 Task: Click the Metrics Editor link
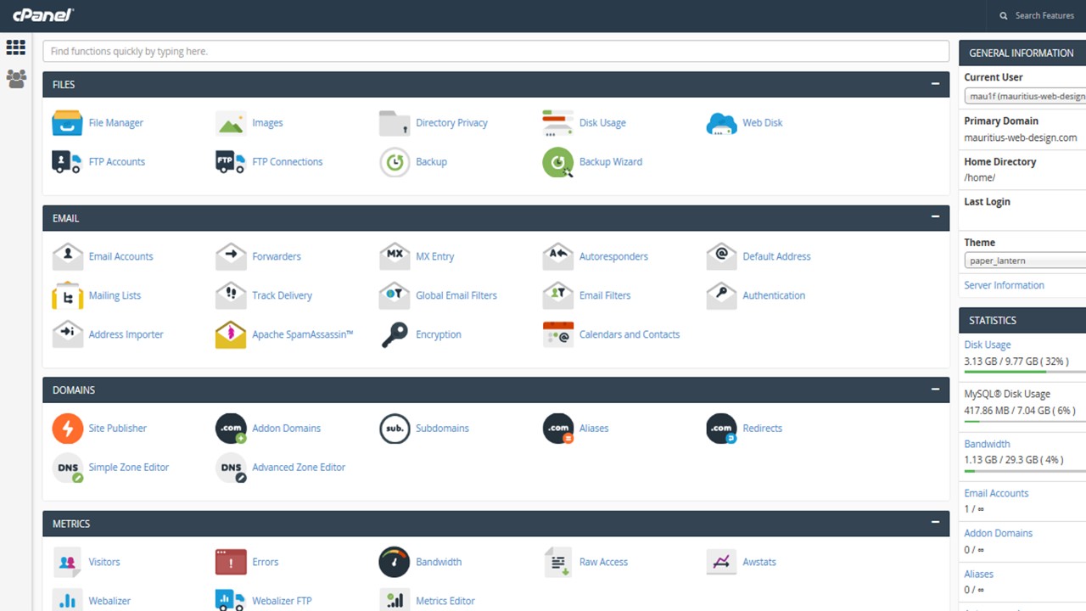click(445, 601)
